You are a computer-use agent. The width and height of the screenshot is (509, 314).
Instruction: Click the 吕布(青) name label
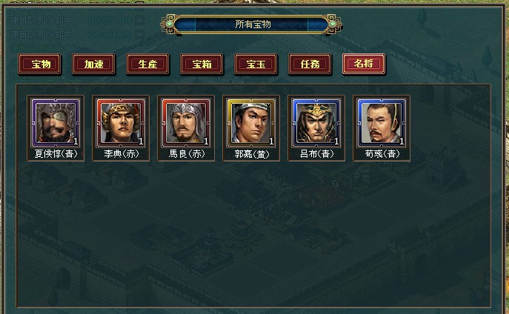(317, 154)
